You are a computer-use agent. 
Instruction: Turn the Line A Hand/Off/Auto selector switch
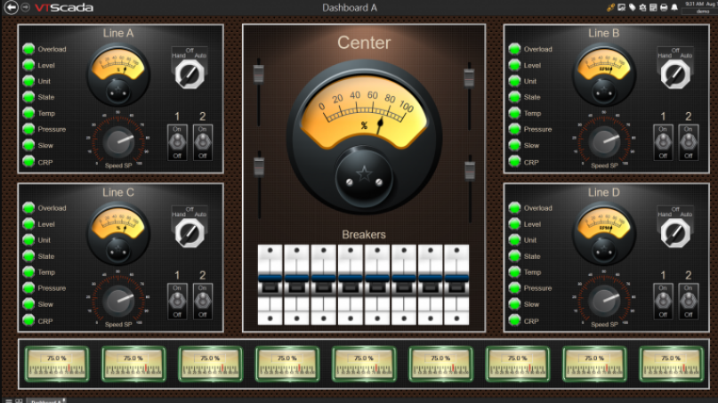point(190,74)
